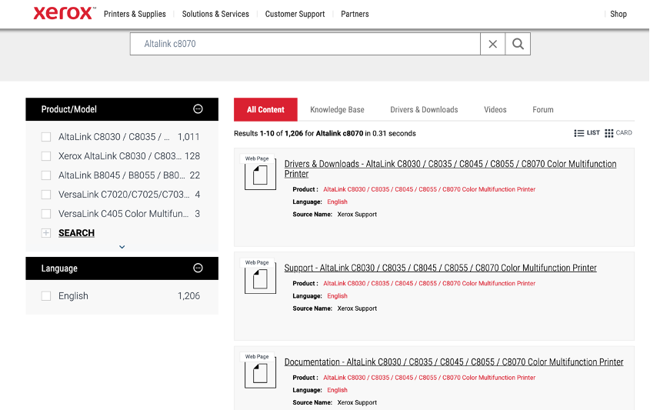Screen dimensions: 650x410
Task: Switch to Knowledge Base tab
Action: [x=337, y=110]
